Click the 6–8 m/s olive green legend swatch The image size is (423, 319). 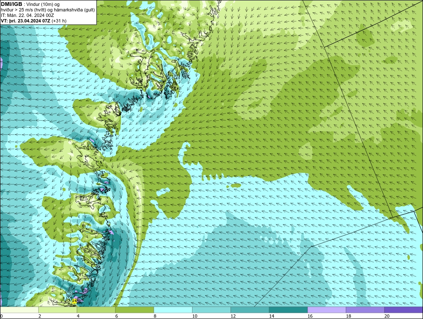tap(135, 310)
